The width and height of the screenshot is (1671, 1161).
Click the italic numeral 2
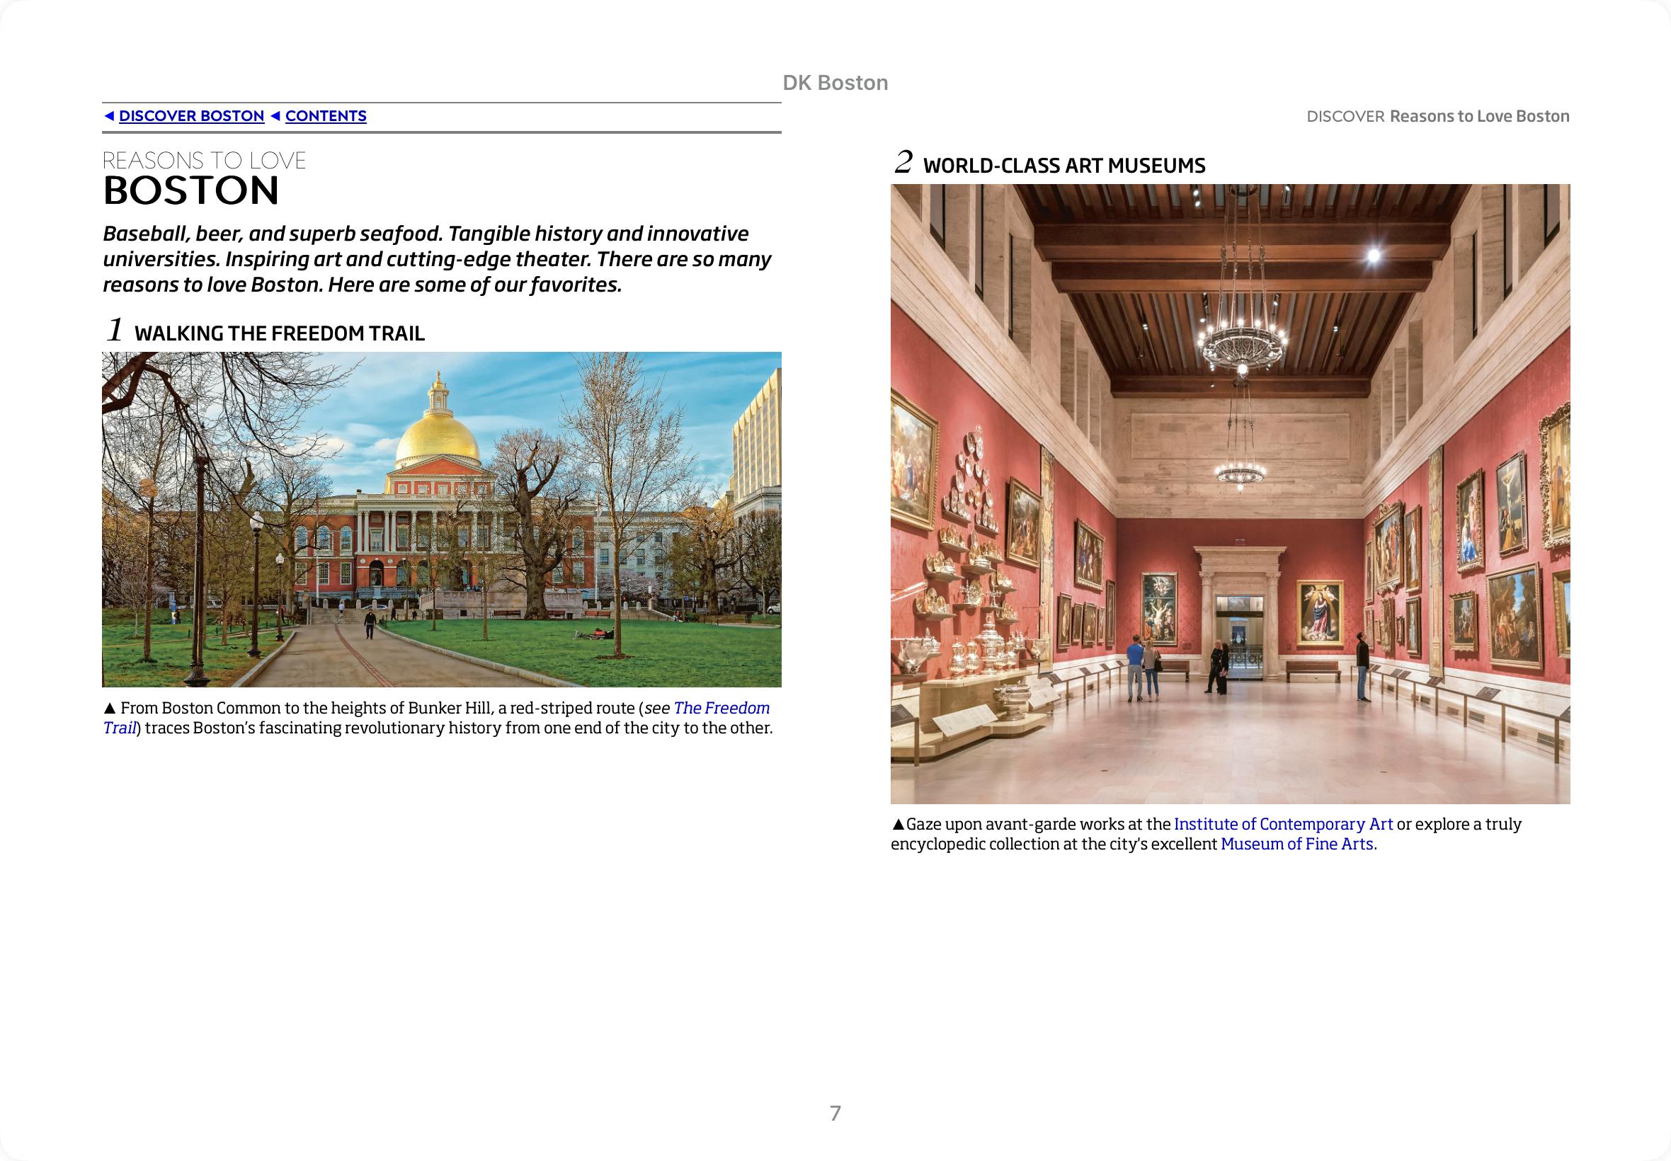(x=903, y=162)
